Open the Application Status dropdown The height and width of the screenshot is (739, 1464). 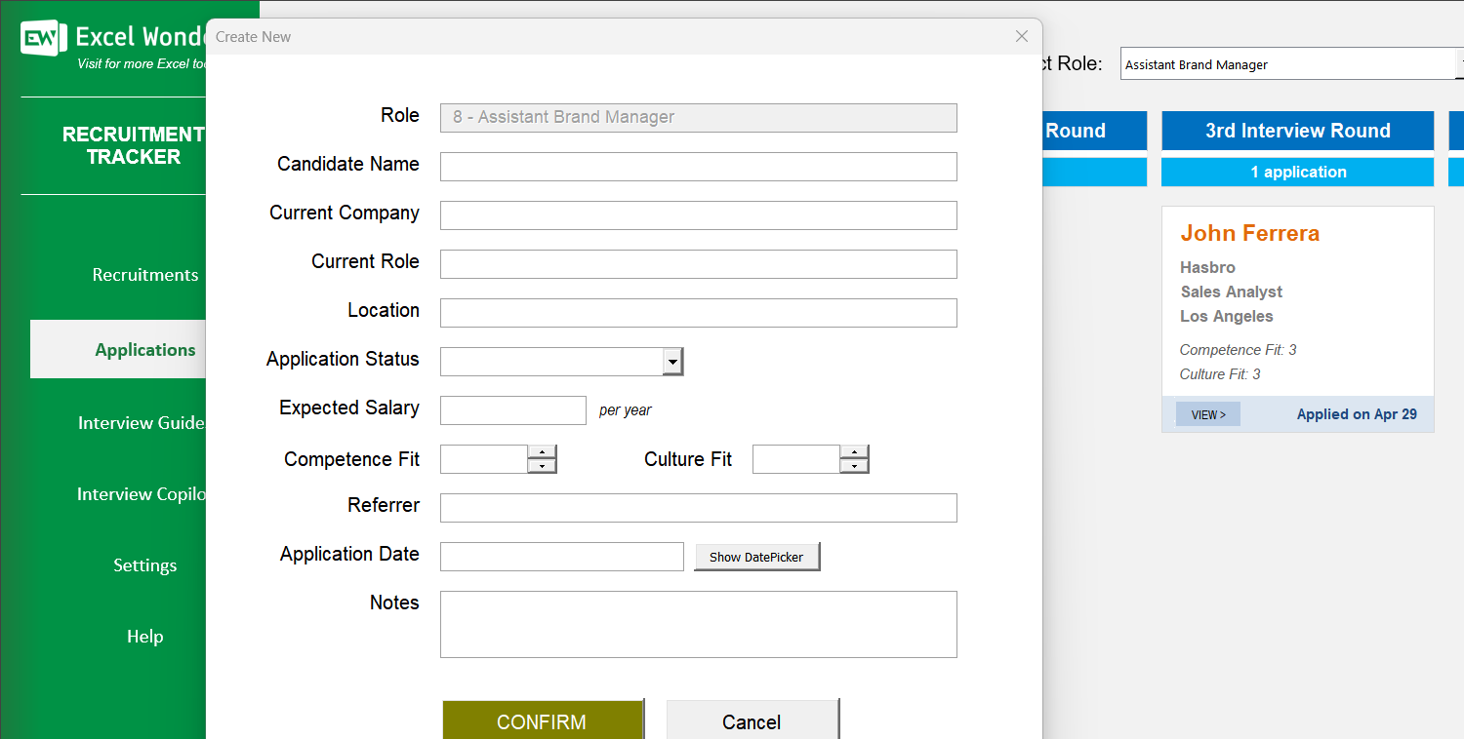click(x=672, y=361)
